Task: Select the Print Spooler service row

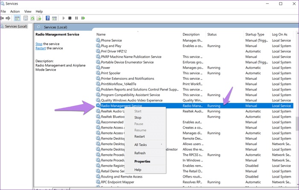Action: point(111,73)
